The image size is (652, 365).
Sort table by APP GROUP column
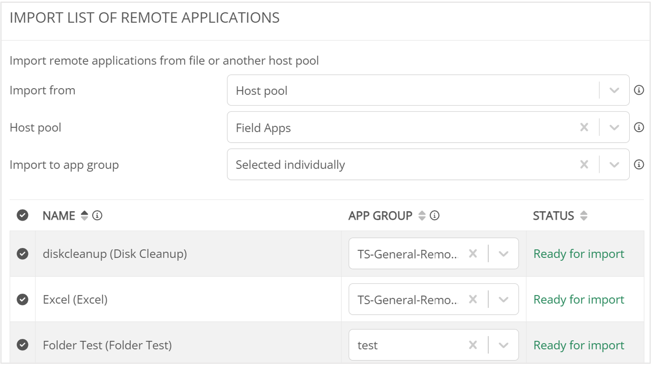coord(422,215)
